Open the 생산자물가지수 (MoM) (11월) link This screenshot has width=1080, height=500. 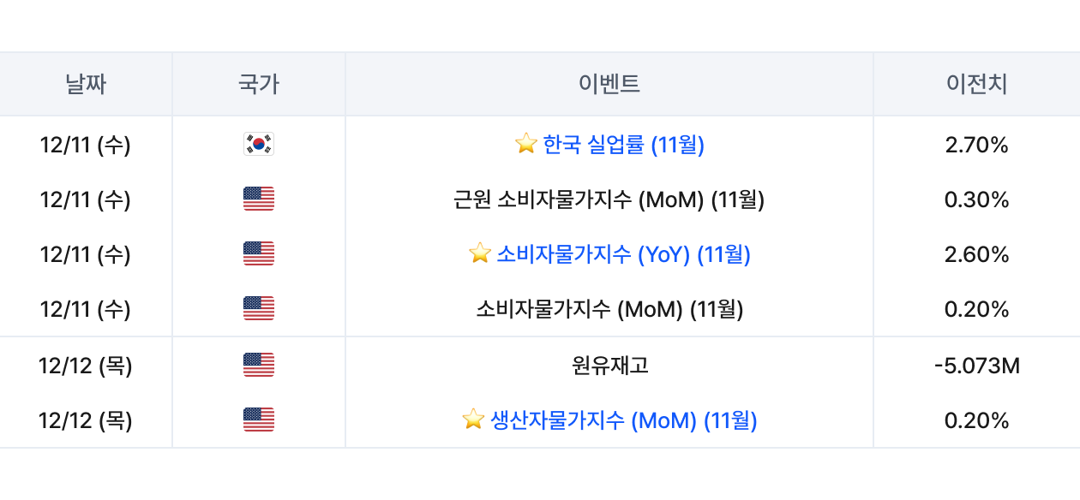623,420
